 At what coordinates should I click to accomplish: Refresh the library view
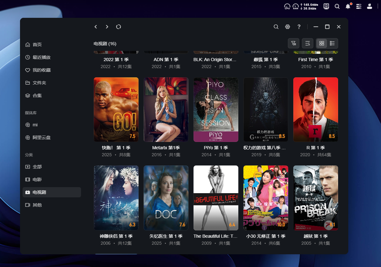(118, 27)
